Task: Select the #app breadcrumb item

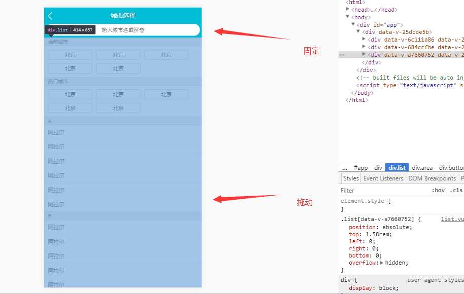Action: pyautogui.click(x=361, y=168)
